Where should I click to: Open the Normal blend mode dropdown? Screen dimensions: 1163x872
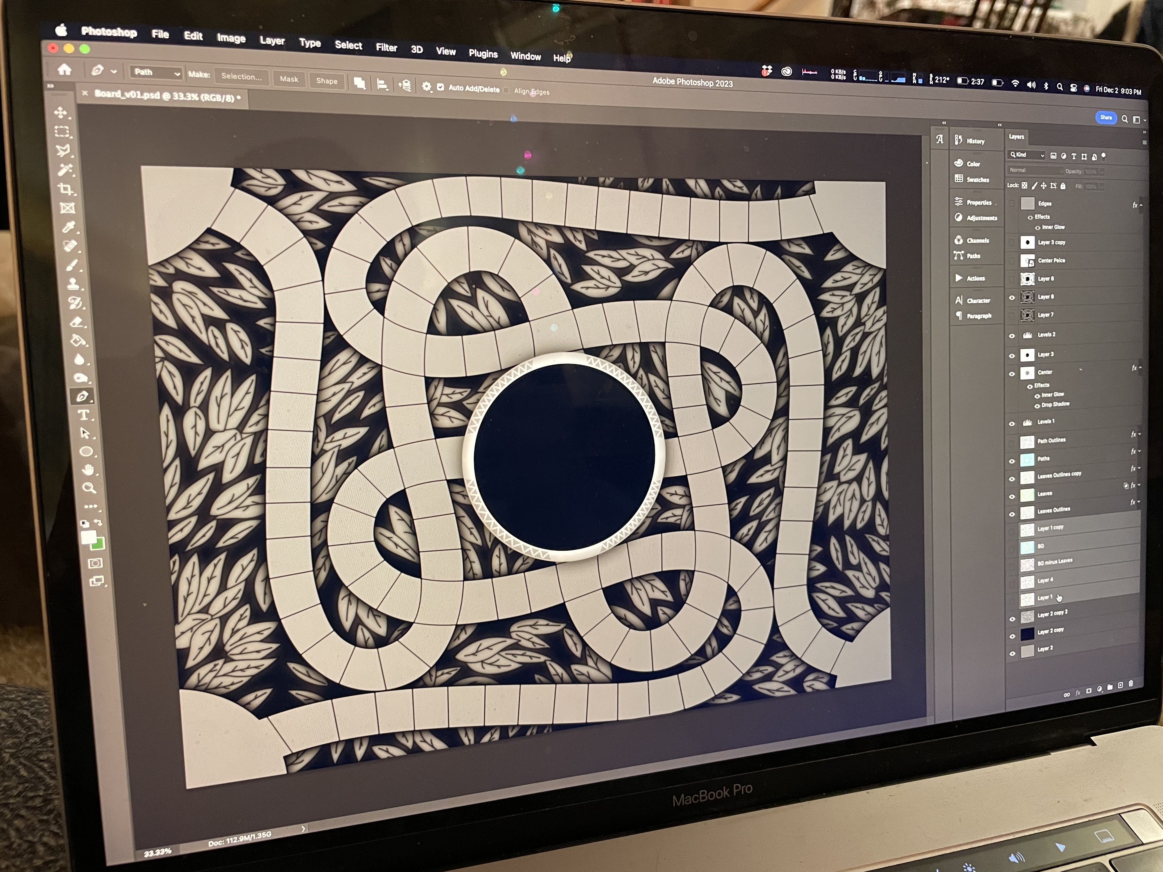[x=1035, y=170]
